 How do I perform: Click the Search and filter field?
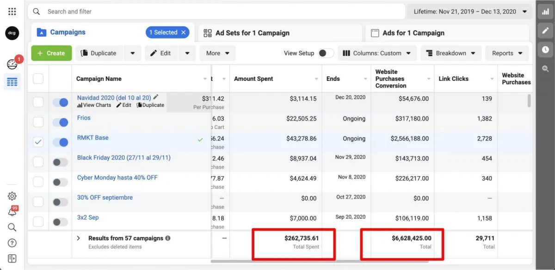[217, 12]
